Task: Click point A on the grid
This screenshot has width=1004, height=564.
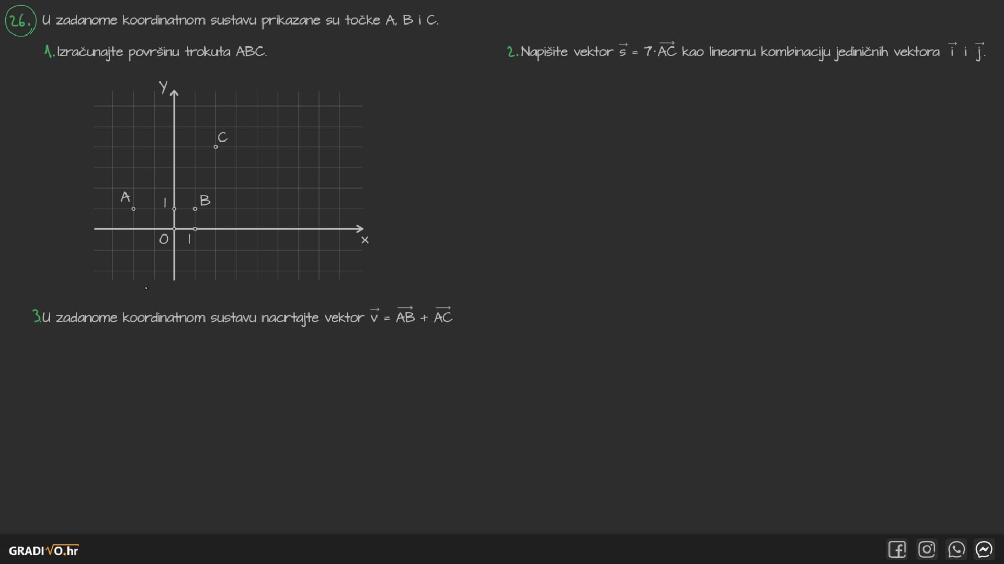Action: pyautogui.click(x=133, y=209)
